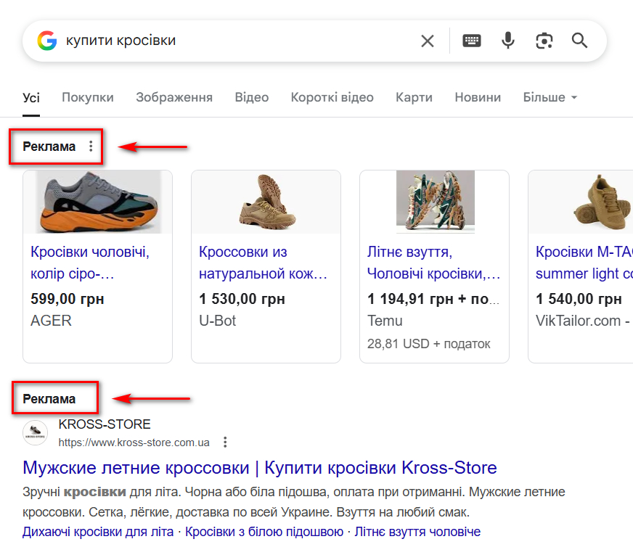Start voice search with the microphone icon
The image size is (633, 547).
click(x=508, y=41)
